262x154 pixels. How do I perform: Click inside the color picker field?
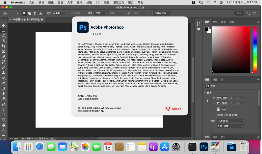pos(231,49)
